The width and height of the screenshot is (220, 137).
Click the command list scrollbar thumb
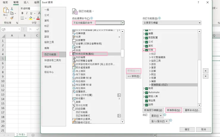pyautogui.click(x=122, y=53)
